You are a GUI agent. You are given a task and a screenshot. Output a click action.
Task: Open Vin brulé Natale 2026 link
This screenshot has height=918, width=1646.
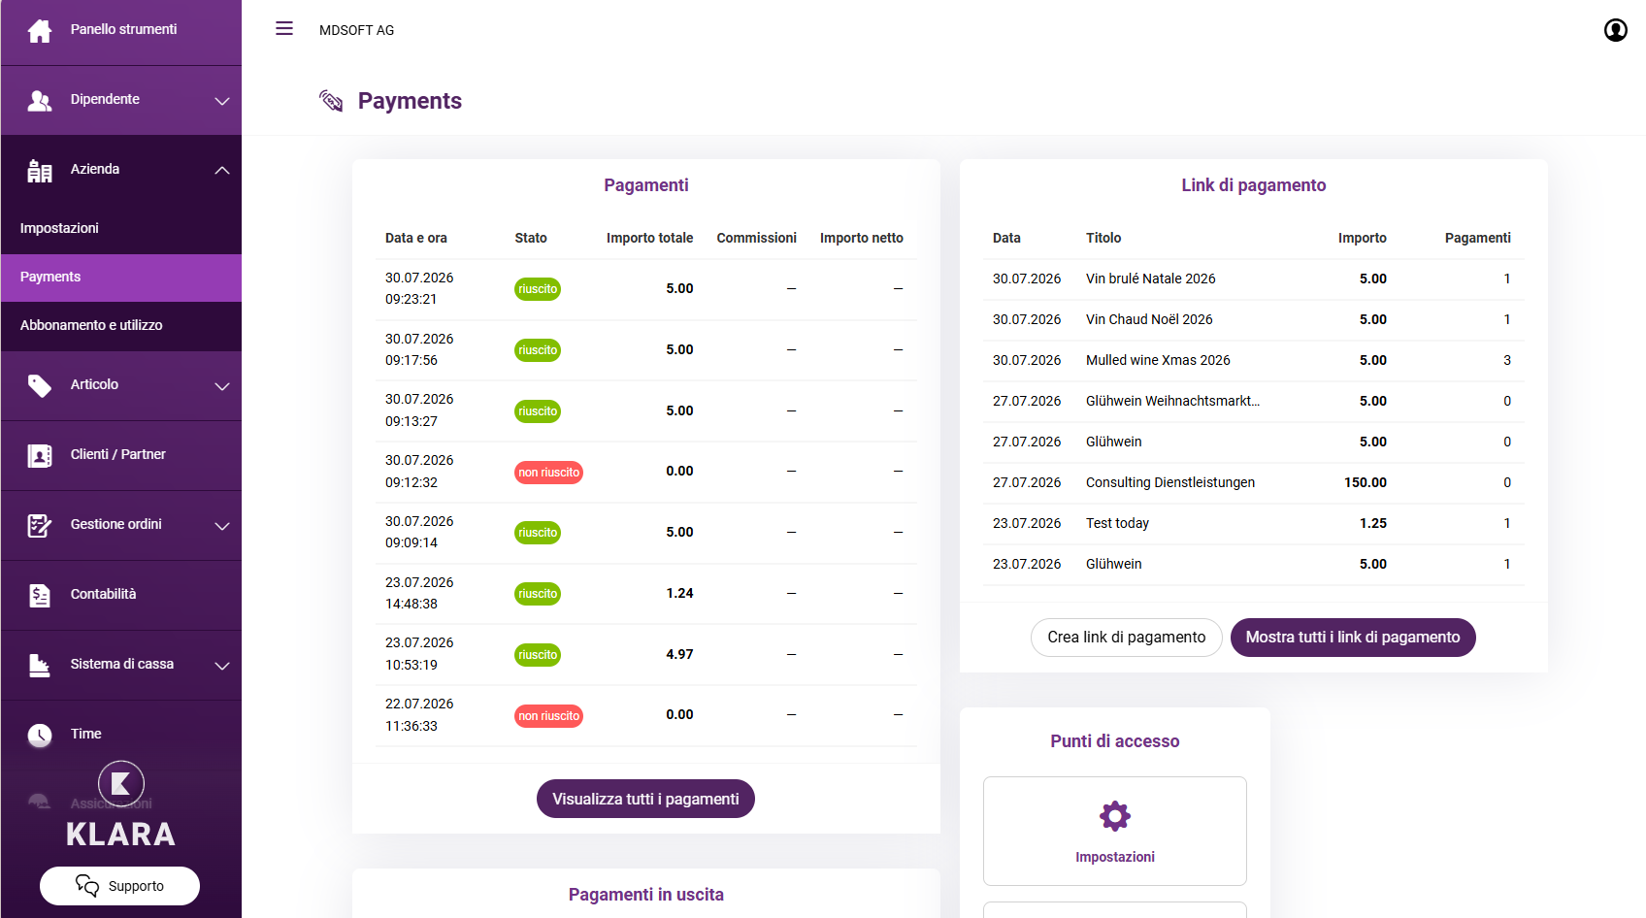(1150, 279)
